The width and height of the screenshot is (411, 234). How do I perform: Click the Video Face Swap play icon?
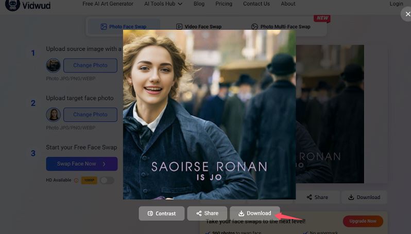tap(179, 27)
